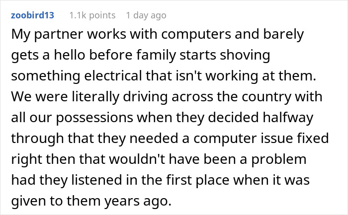Click the "1 day ago" timestamp
348x215 pixels.
[146, 16]
